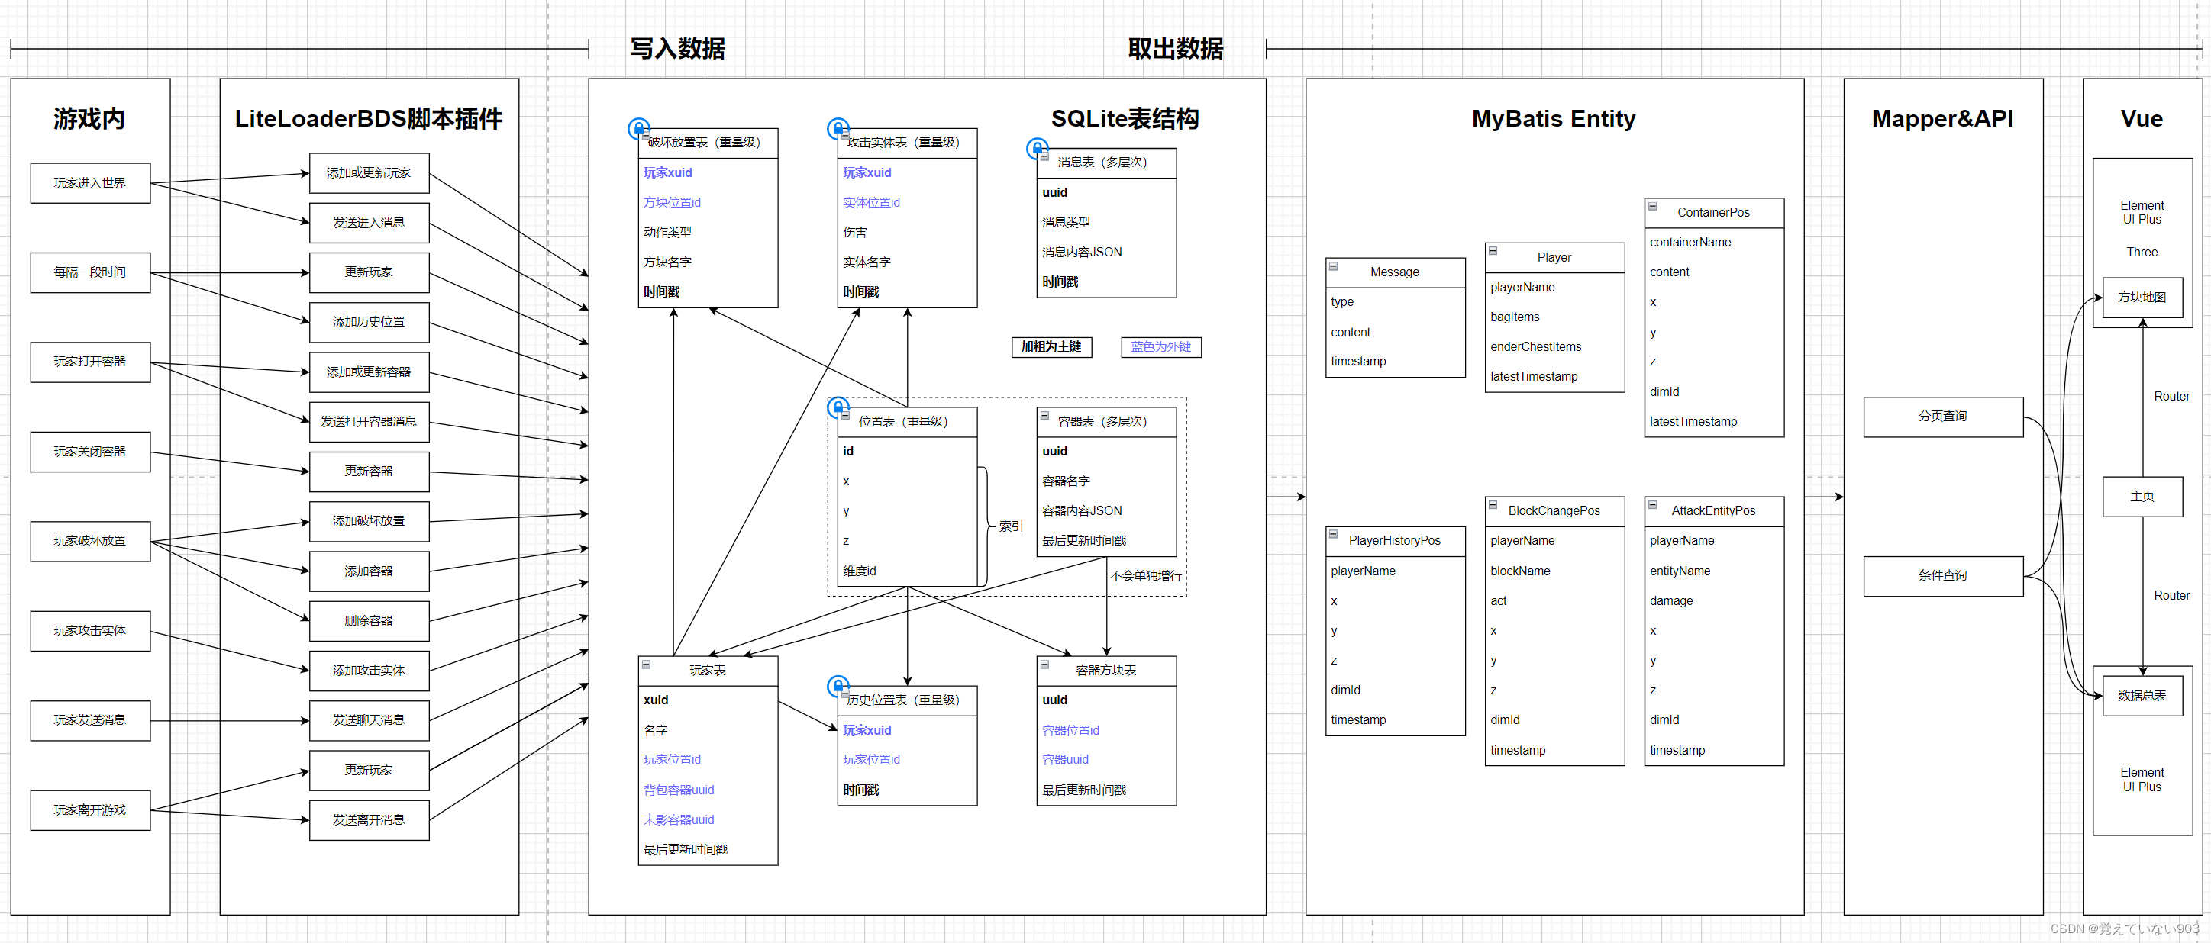Select the 条件查询 box

(1942, 576)
